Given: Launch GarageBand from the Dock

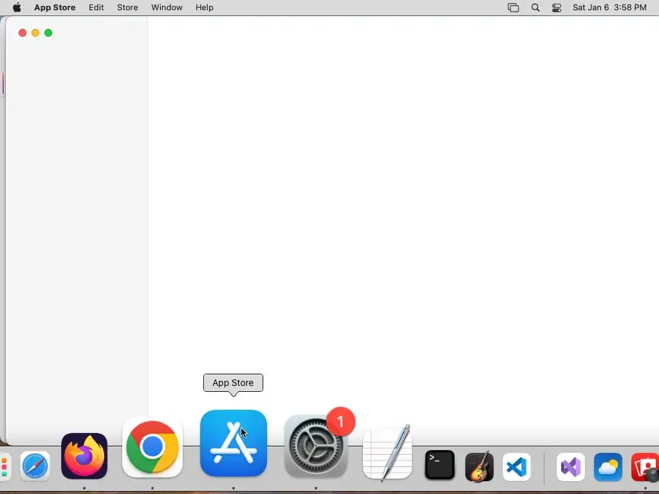Looking at the screenshot, I should pyautogui.click(x=479, y=466).
